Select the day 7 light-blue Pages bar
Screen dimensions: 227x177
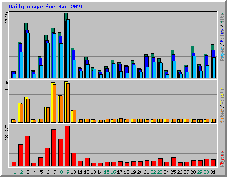click(x=55, y=56)
